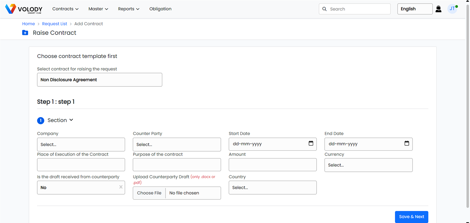Go to the Obligation page
470x223 pixels.
160,9
